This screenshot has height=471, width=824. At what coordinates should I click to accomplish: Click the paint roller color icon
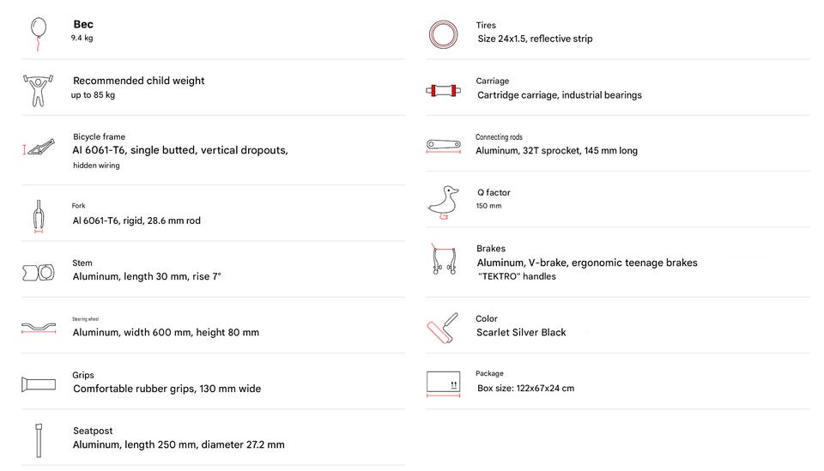[x=442, y=329]
